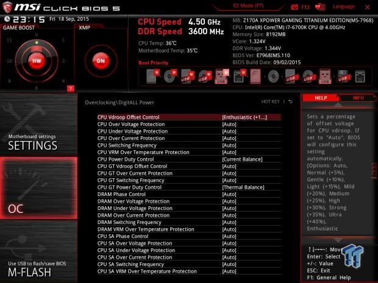Open the OC overclocking menu
The image size is (378, 283).
tap(38, 188)
